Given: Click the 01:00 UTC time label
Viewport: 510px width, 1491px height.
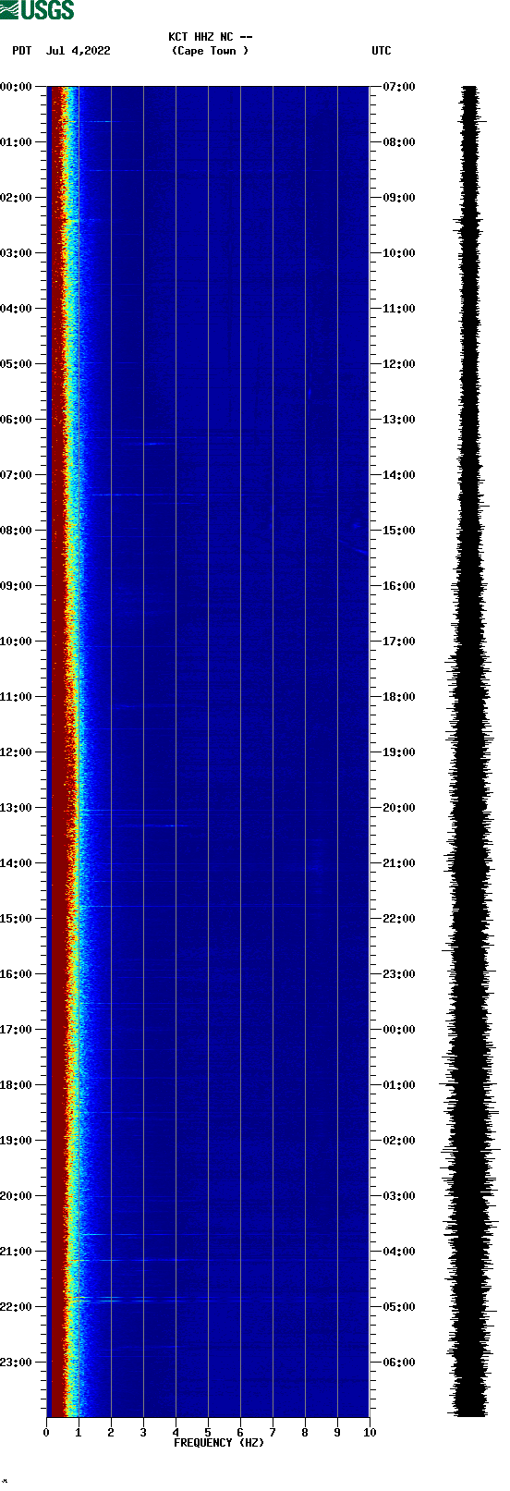Looking at the screenshot, I should pos(399,1085).
